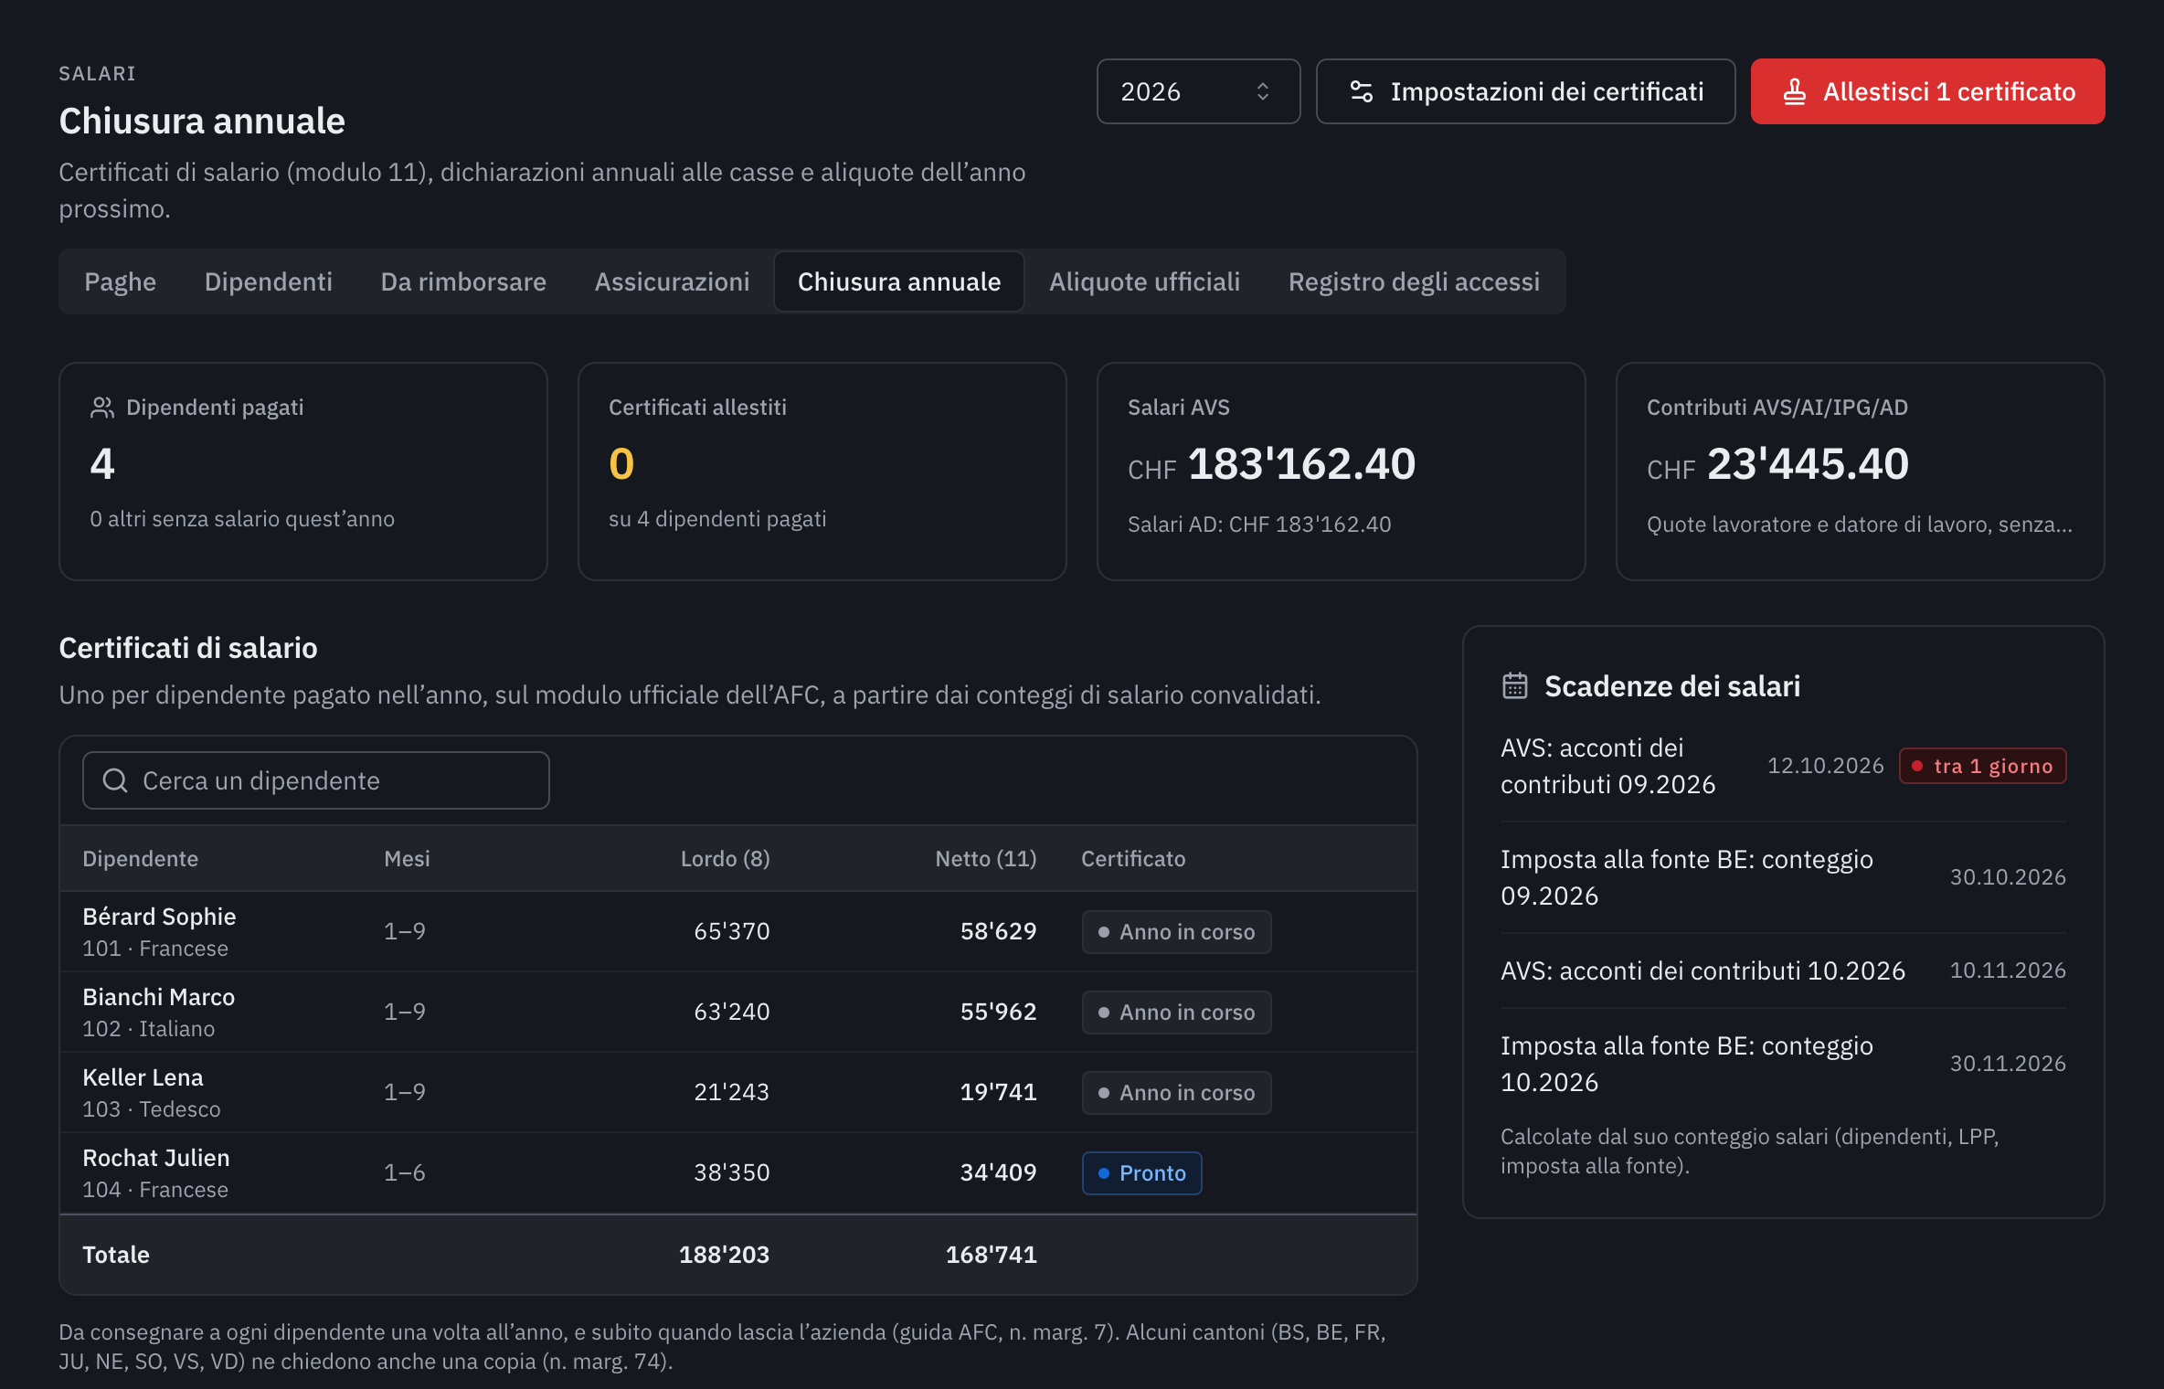The image size is (2164, 1389).
Task: Open the Registro degli accessi tab
Action: tap(1414, 281)
